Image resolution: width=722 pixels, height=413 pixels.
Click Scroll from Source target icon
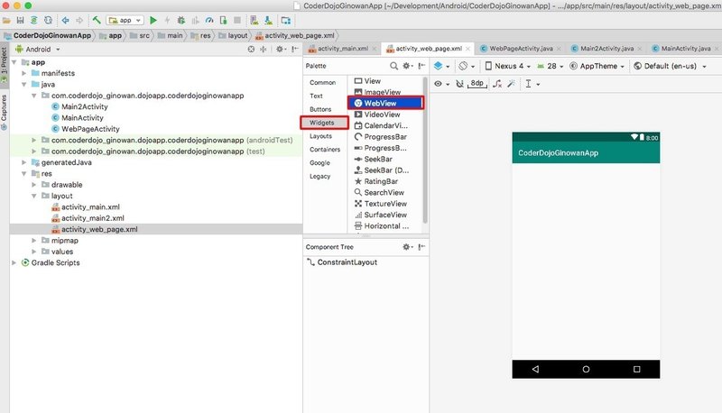coord(251,49)
